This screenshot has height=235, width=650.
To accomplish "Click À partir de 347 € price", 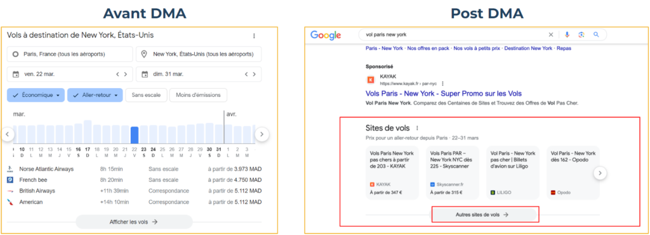I will [x=386, y=193].
